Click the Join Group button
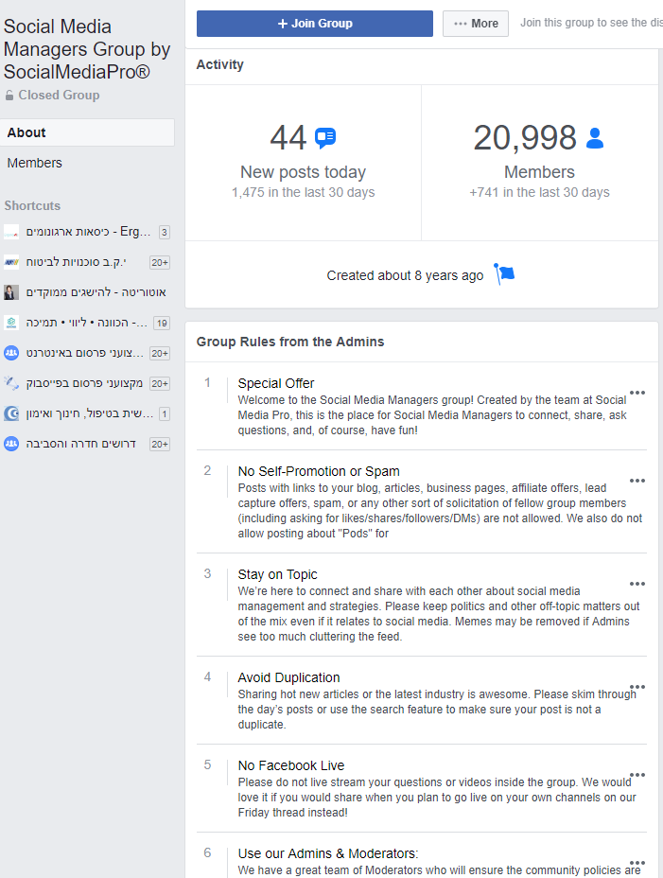663x878 pixels. click(314, 24)
